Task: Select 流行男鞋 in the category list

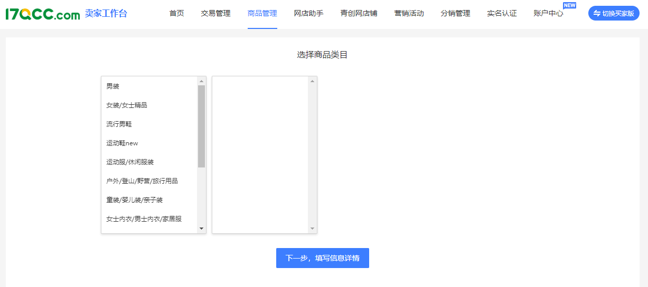Action: (x=119, y=124)
